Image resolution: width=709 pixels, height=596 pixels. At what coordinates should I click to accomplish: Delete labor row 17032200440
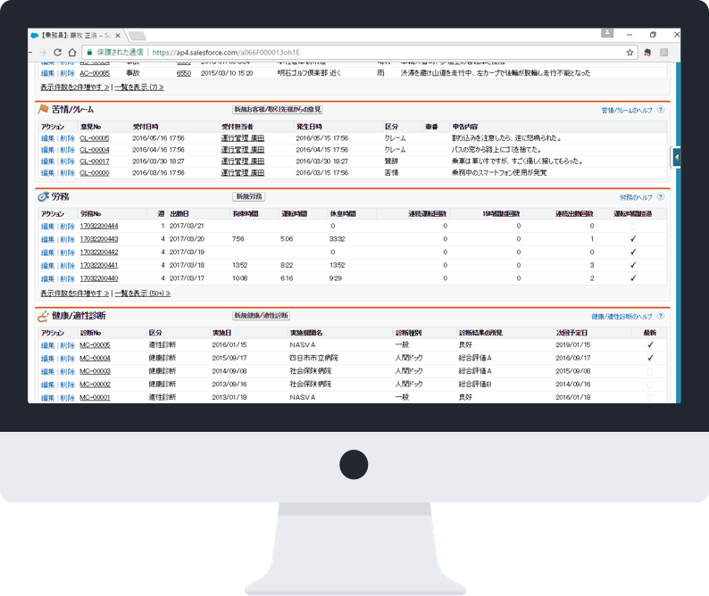67,278
